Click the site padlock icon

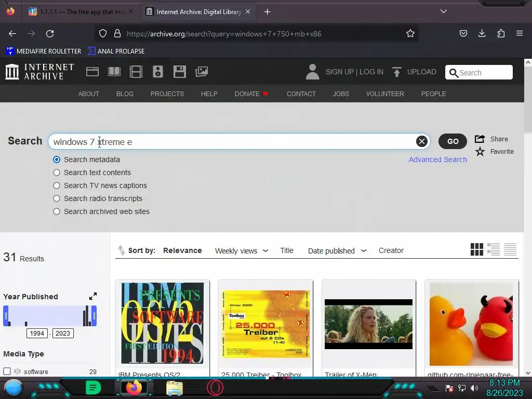pos(117,33)
